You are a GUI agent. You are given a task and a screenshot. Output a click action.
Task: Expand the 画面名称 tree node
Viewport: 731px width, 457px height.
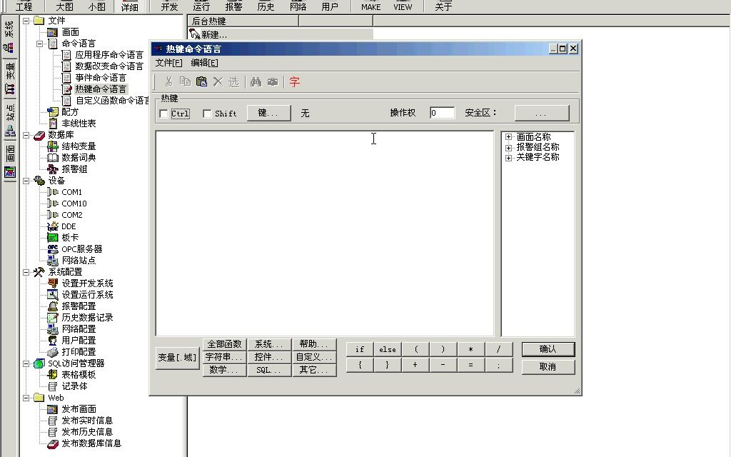tap(507, 136)
